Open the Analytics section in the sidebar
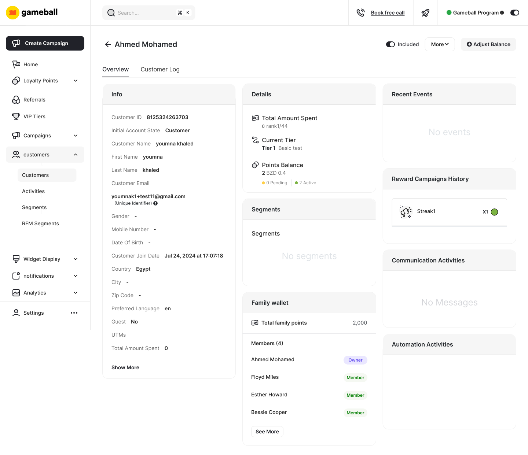This screenshot has width=528, height=455. coord(34,293)
